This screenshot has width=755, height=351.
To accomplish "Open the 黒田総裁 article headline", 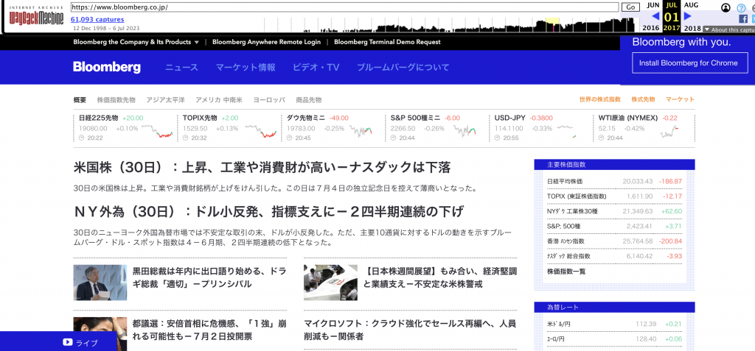I will click(209, 278).
